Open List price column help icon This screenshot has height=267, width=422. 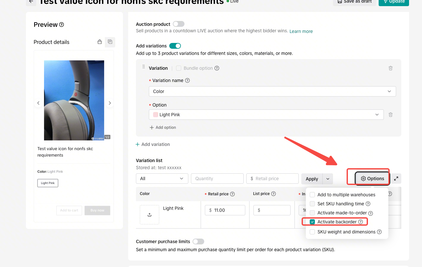coord(273,194)
